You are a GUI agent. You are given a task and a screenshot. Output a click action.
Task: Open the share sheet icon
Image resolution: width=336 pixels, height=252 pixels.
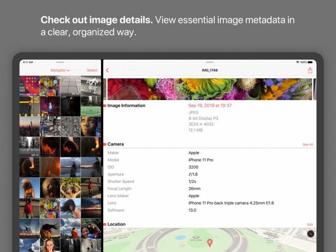(x=310, y=71)
